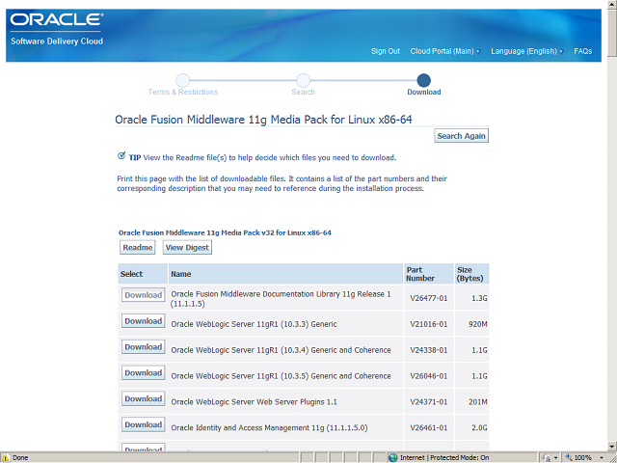Click part number V26046-01

point(428,376)
